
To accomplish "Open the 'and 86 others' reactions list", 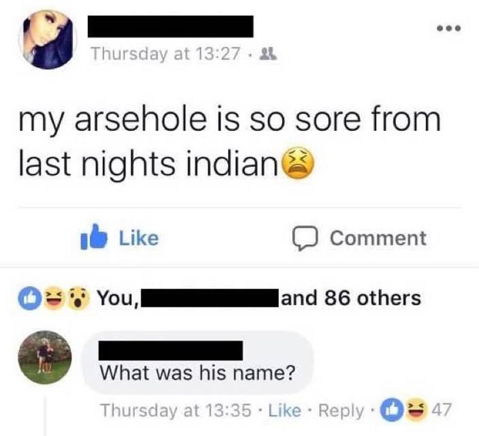I will point(351,298).
